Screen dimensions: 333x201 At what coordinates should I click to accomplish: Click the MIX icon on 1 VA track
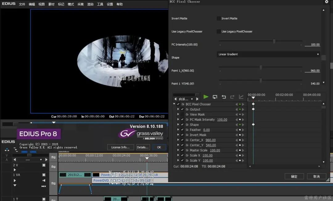point(44,186)
